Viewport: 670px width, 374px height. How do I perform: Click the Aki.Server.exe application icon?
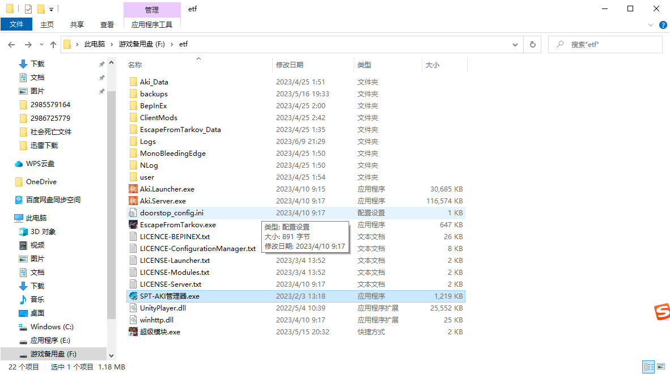click(133, 201)
